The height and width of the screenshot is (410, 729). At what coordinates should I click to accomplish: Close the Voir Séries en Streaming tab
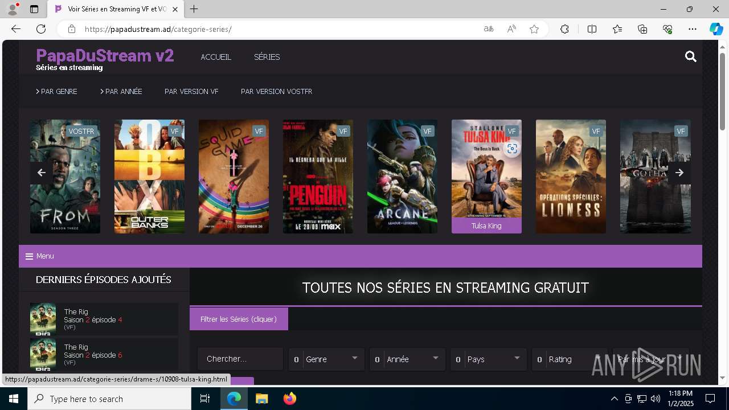[175, 9]
